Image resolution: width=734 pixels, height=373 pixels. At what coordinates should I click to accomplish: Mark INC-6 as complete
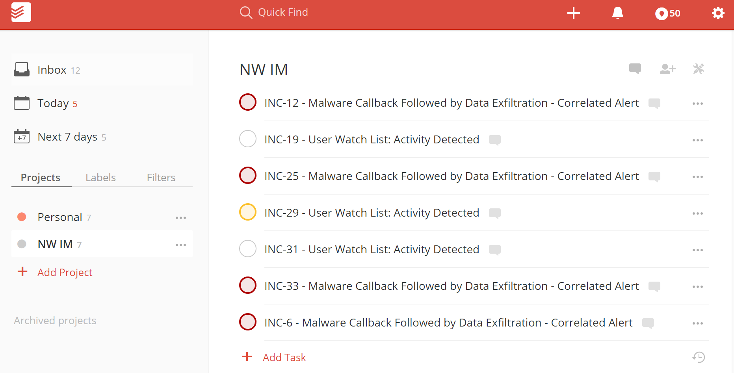tap(247, 322)
